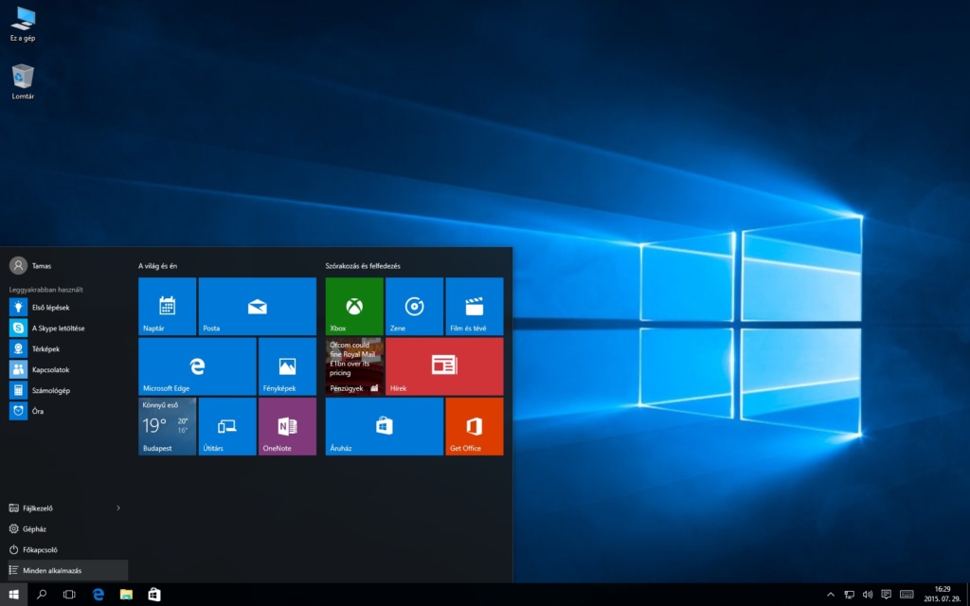The image size is (970, 606).
Task: Open the OneNote tile
Action: [x=287, y=426]
